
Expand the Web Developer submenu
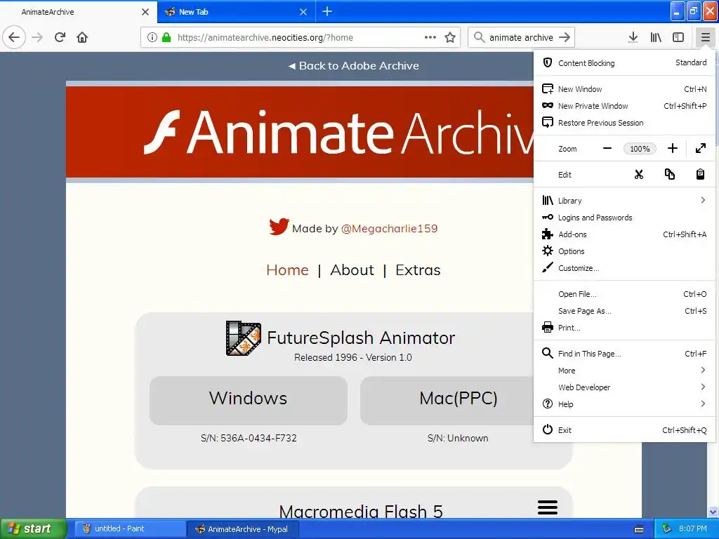[624, 387]
